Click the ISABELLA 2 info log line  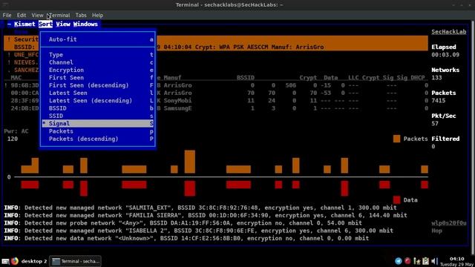tap(199, 231)
